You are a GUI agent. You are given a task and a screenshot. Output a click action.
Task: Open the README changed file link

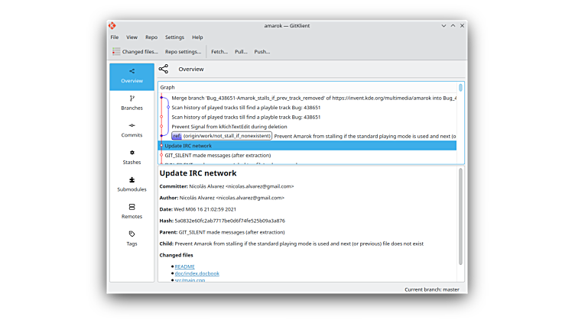[x=184, y=266]
